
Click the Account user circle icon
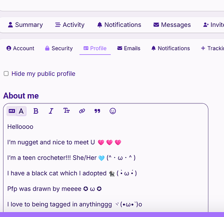tap(9, 48)
